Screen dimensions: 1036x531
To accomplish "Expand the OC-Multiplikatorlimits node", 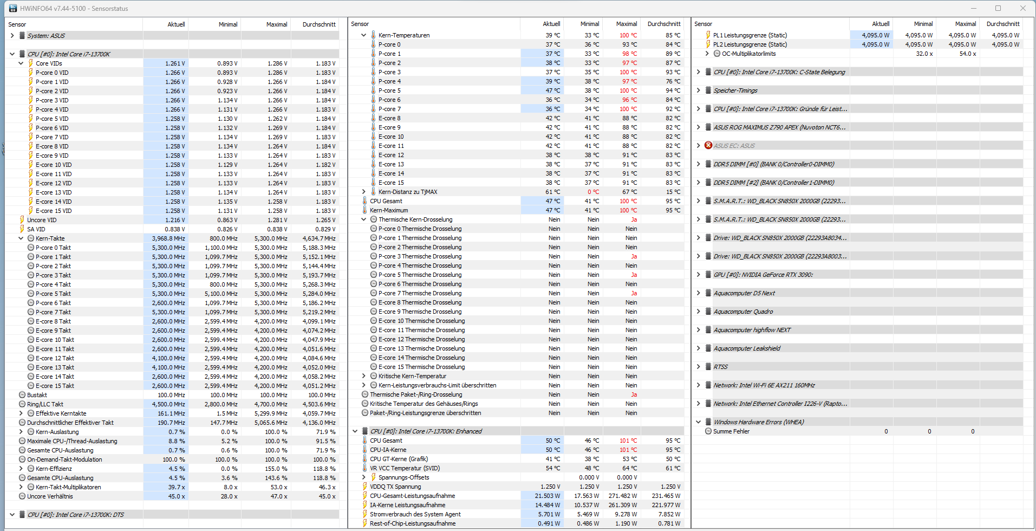I will coord(707,54).
